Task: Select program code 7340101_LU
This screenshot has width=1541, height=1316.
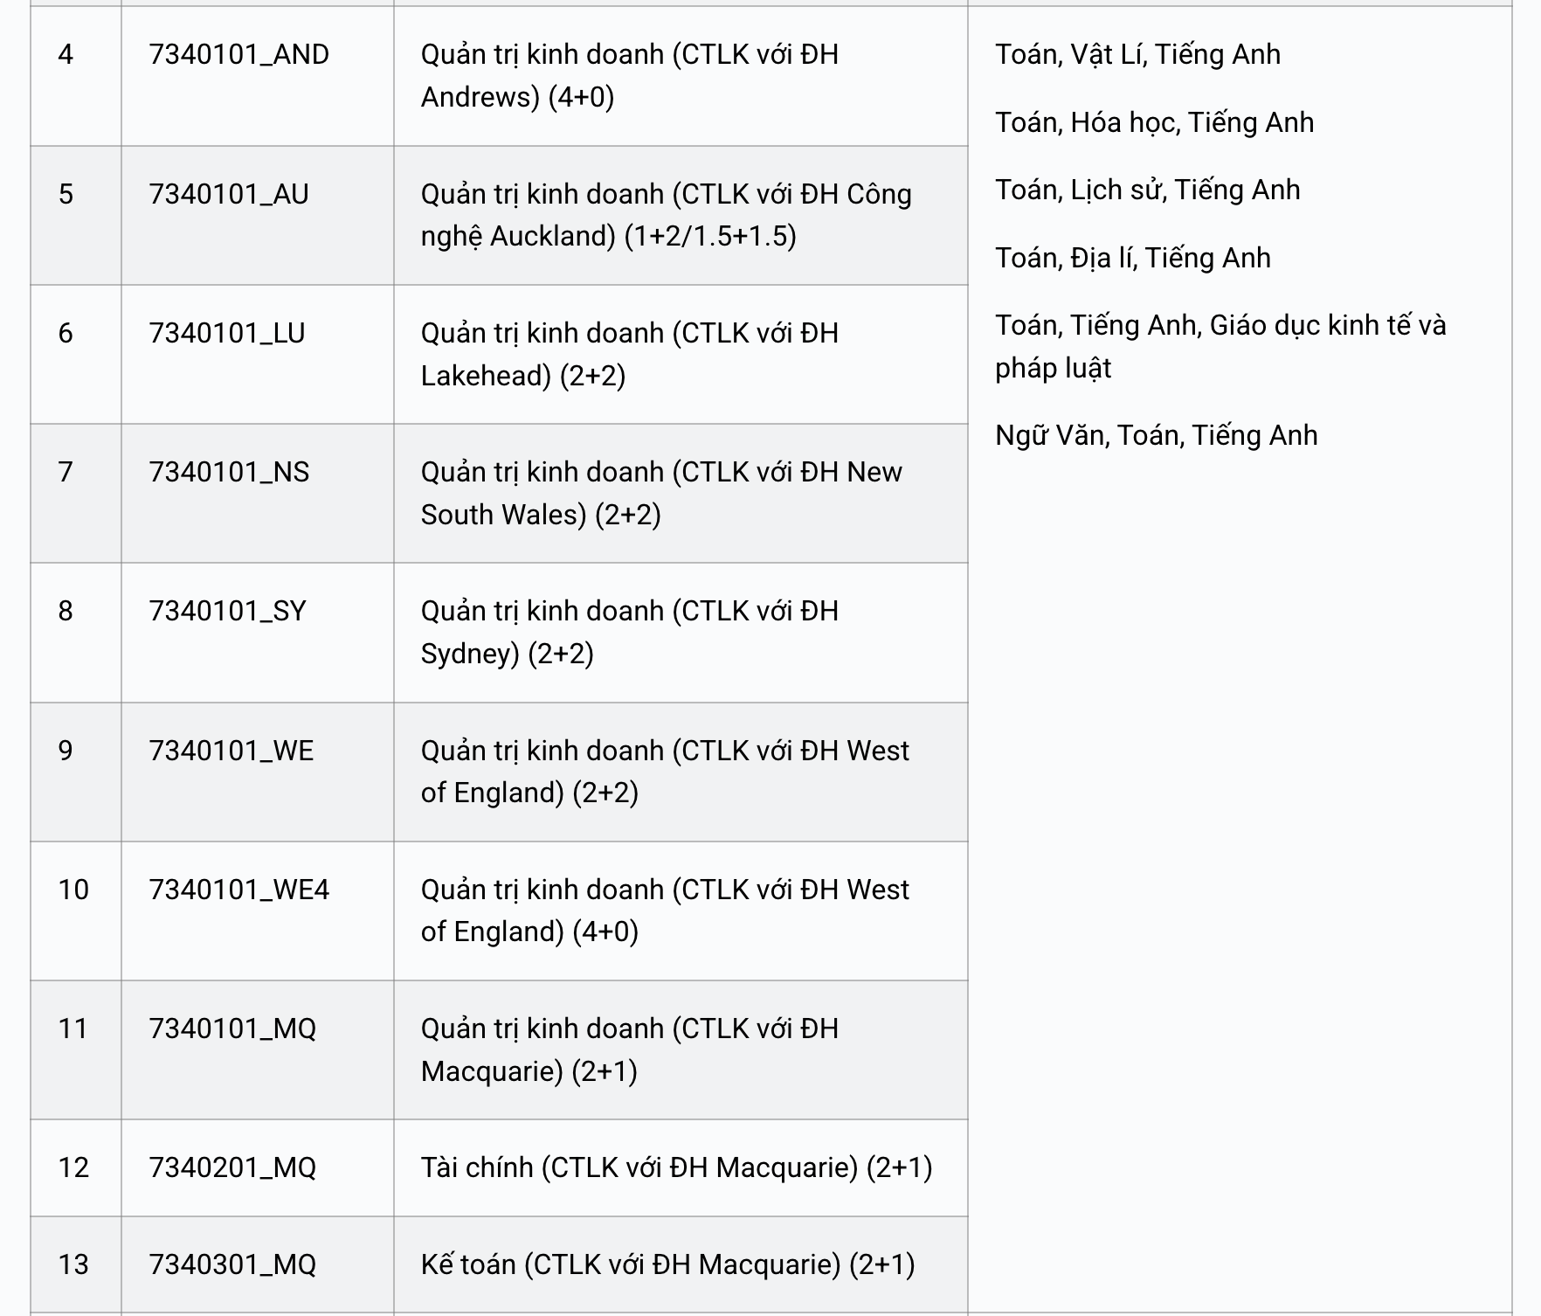Action: 227,333
